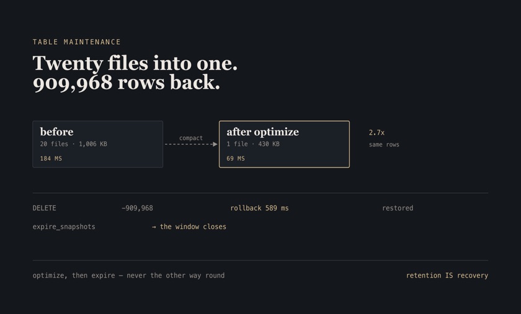Click the 'after optimize' card title
This screenshot has height=314, width=521.
(262, 132)
